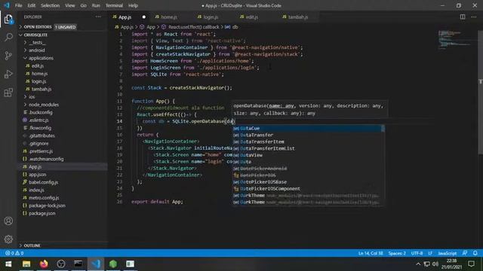This screenshot has width=483, height=271.
Task: Click the db breadcrumb in the editor path
Action: (x=235, y=27)
